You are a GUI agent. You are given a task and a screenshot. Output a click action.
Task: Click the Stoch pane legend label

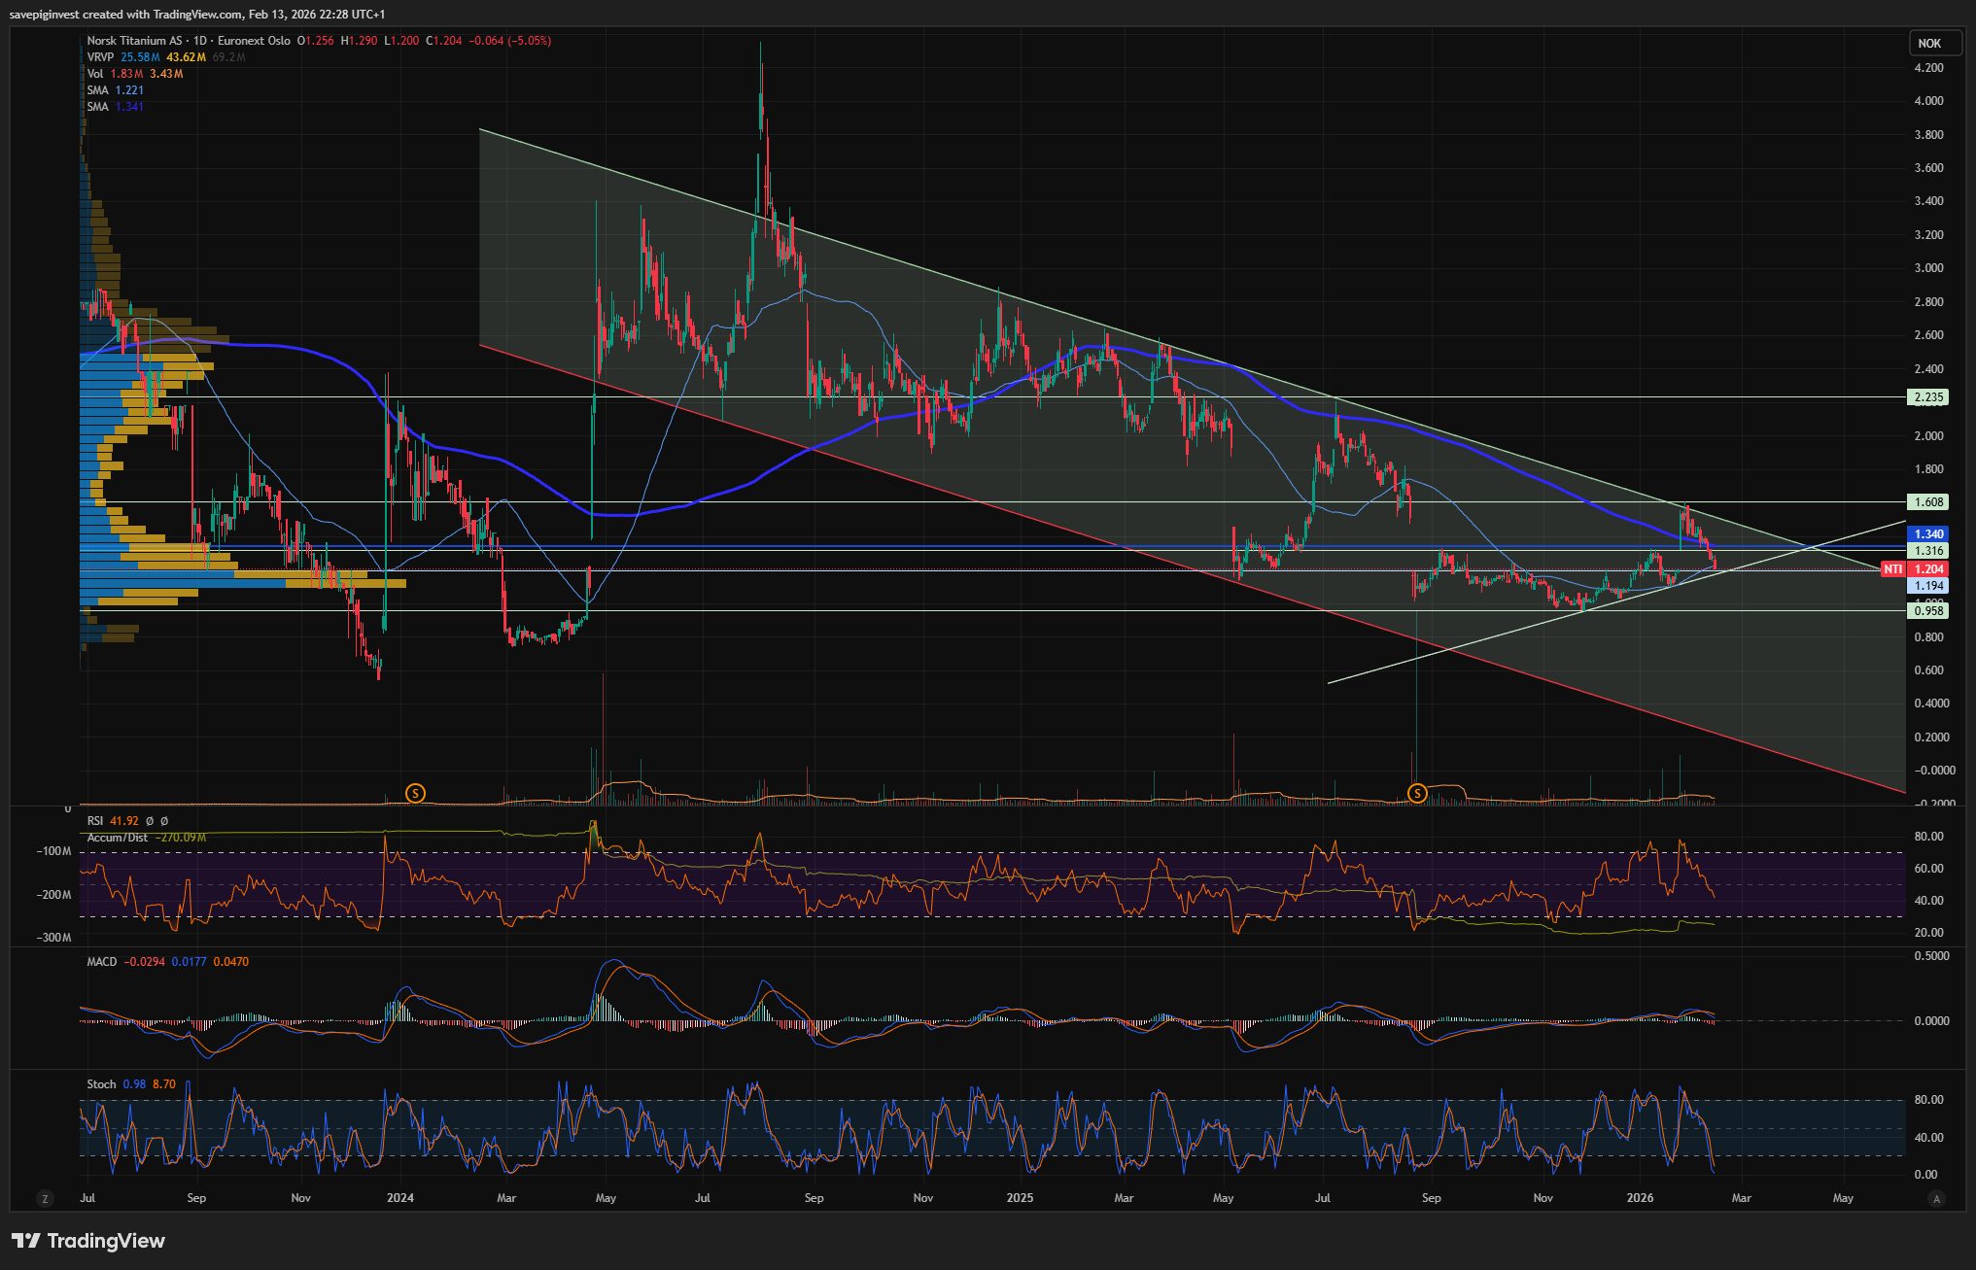click(x=101, y=1084)
